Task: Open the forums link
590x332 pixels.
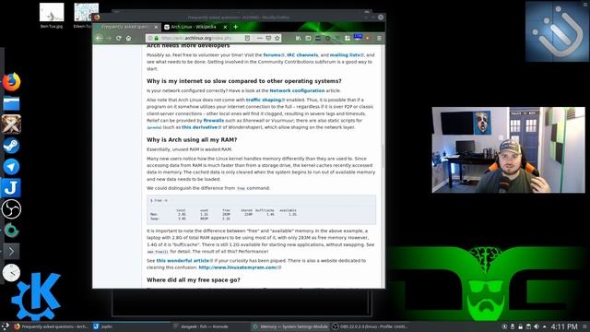Action: point(274,55)
